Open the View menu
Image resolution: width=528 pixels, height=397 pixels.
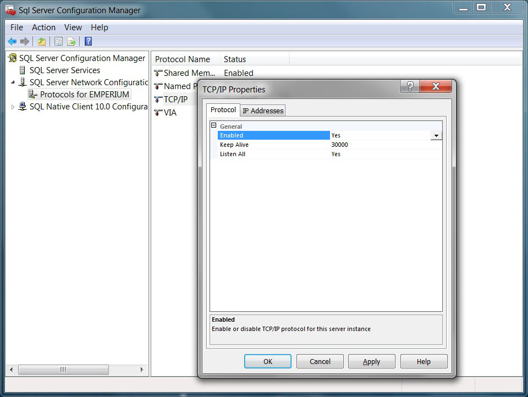click(x=73, y=27)
